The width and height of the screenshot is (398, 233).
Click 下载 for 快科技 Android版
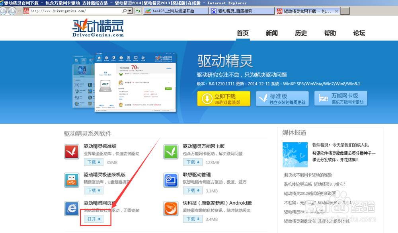(x=193, y=219)
